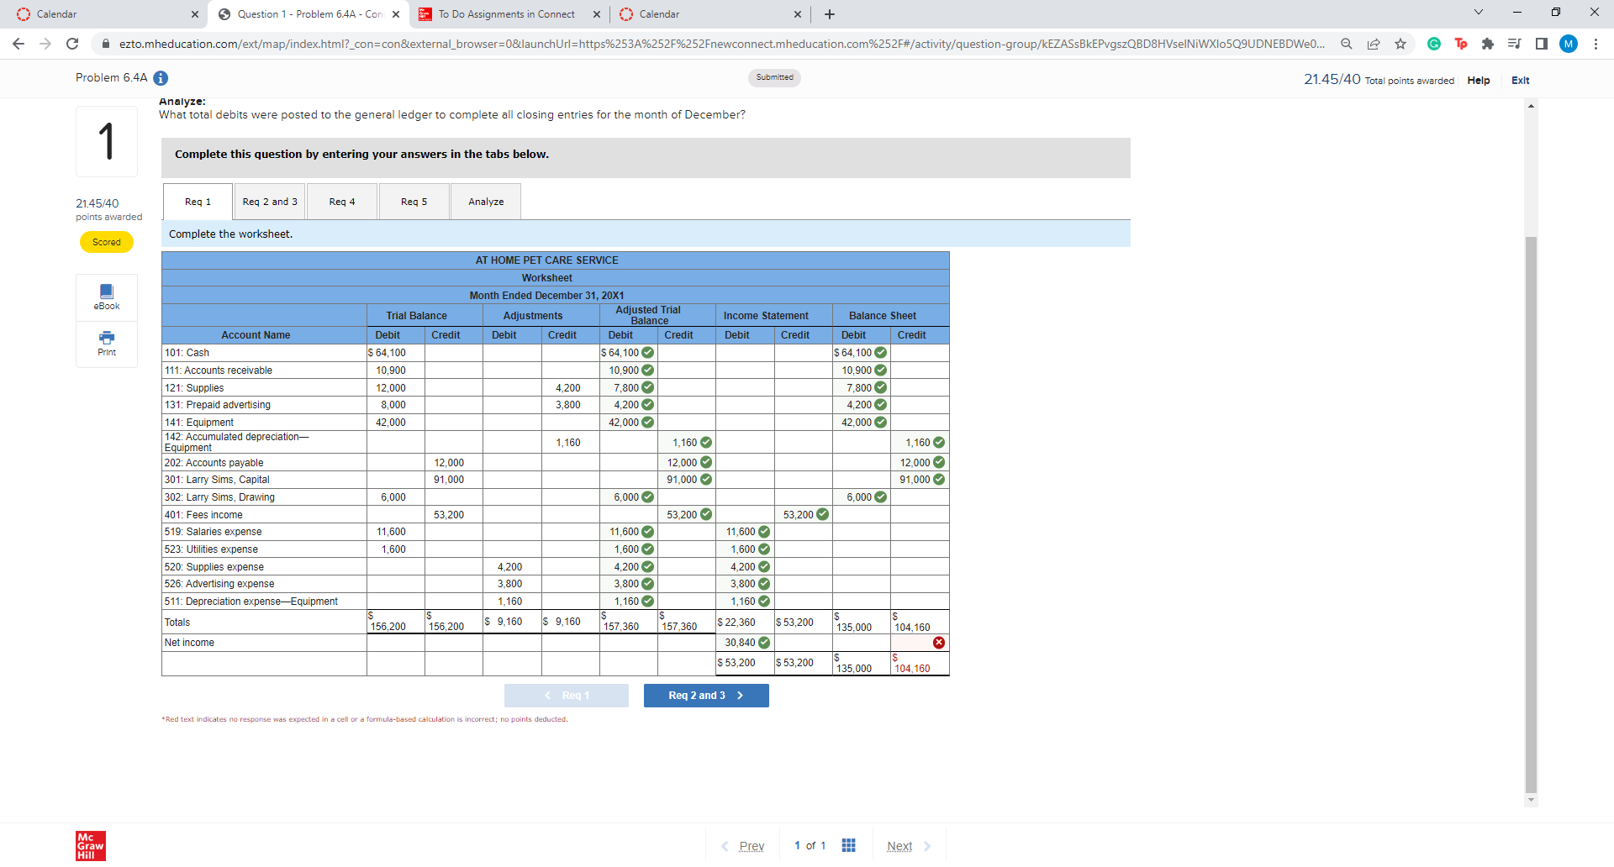Expand the tab search chevron
The height and width of the screenshot is (867, 1614).
point(1479,13)
